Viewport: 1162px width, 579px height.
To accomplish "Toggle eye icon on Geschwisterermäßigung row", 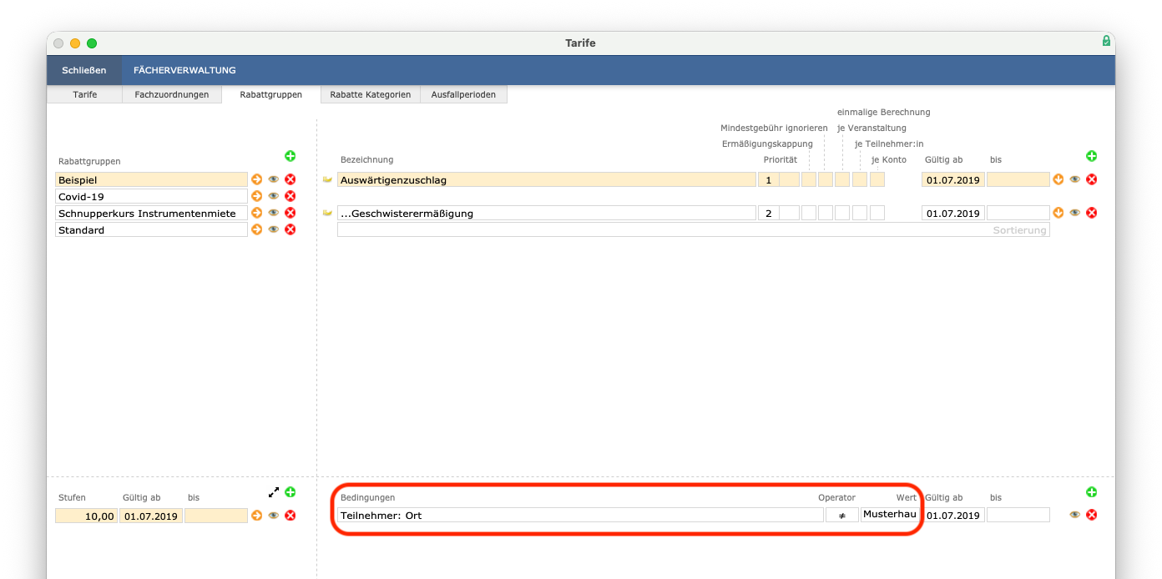I will (1075, 213).
